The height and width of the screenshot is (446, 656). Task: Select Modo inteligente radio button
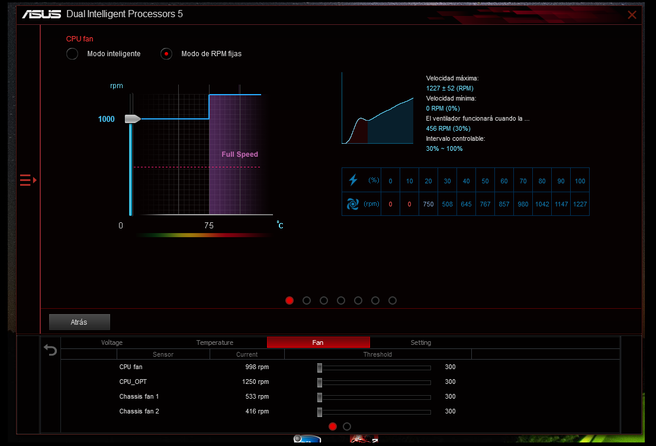pyautogui.click(x=72, y=53)
